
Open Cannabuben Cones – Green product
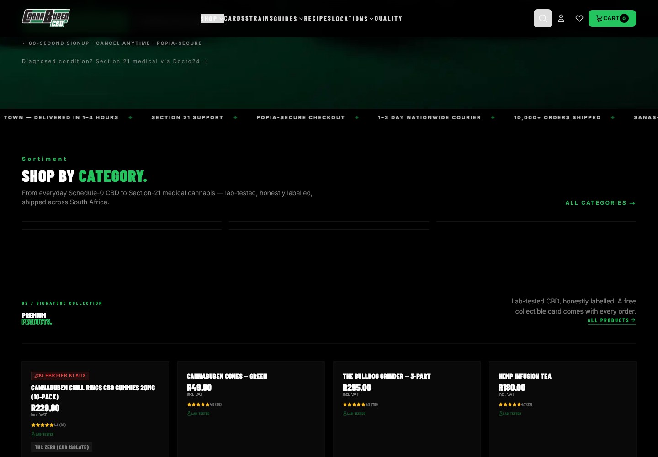(227, 376)
